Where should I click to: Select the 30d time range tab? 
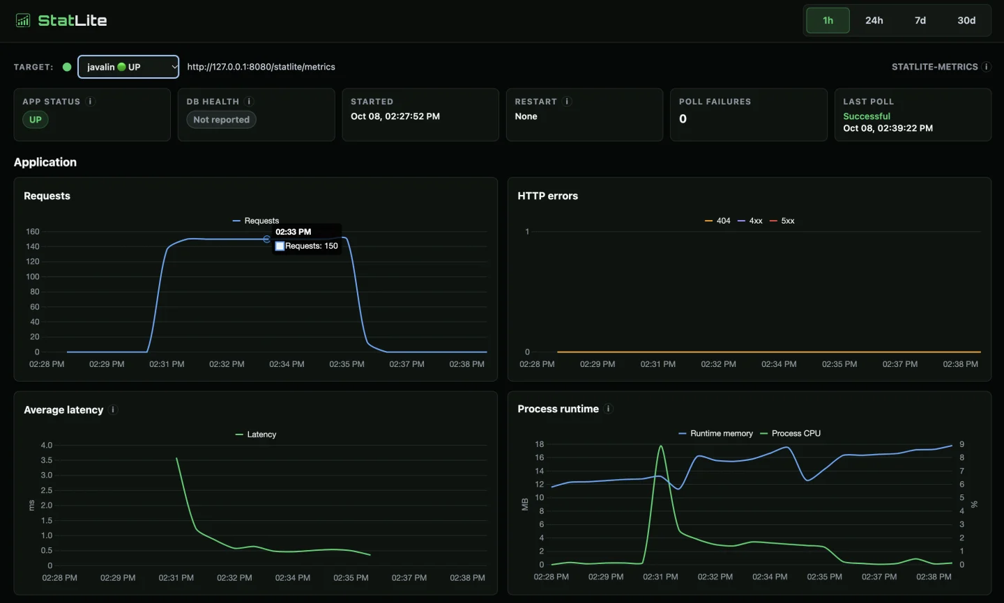pos(966,20)
